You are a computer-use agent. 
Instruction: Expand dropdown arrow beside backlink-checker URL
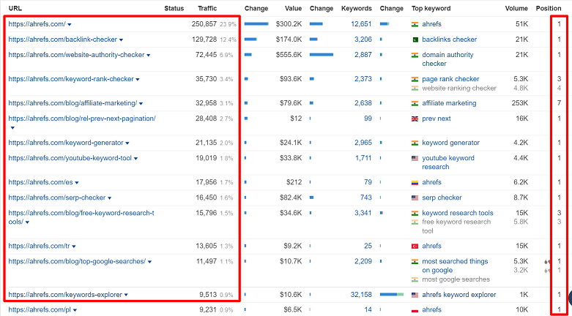[x=121, y=39]
